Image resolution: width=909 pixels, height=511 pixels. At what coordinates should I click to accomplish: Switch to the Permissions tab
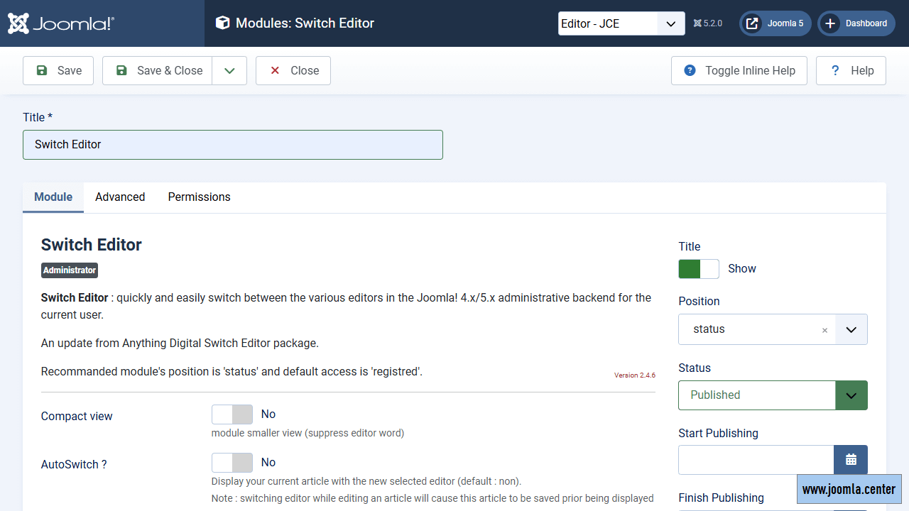point(199,197)
